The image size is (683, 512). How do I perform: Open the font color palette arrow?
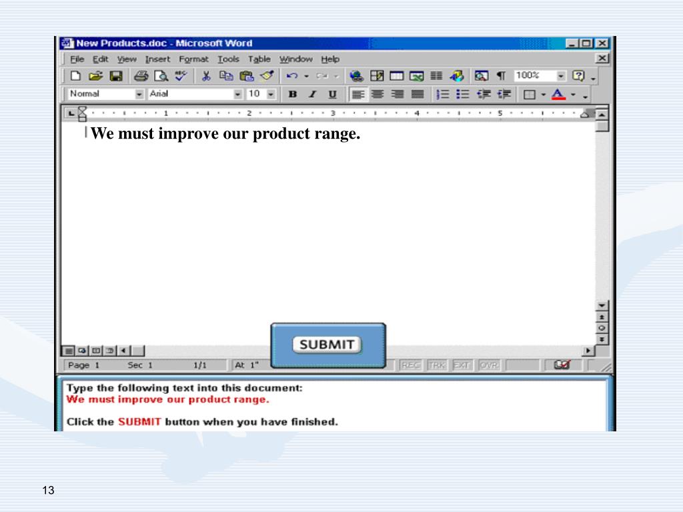click(573, 95)
